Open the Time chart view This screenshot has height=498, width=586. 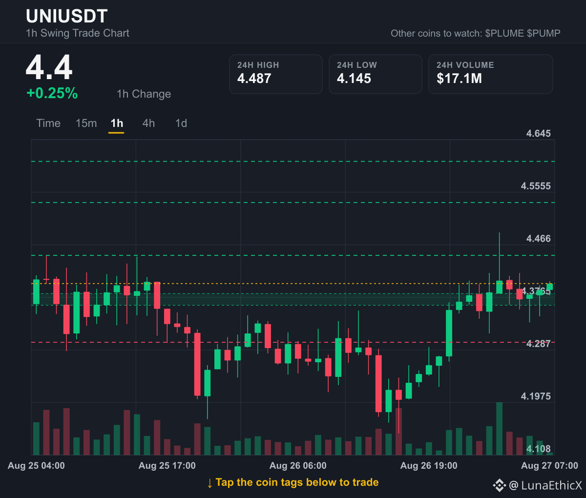(48, 124)
